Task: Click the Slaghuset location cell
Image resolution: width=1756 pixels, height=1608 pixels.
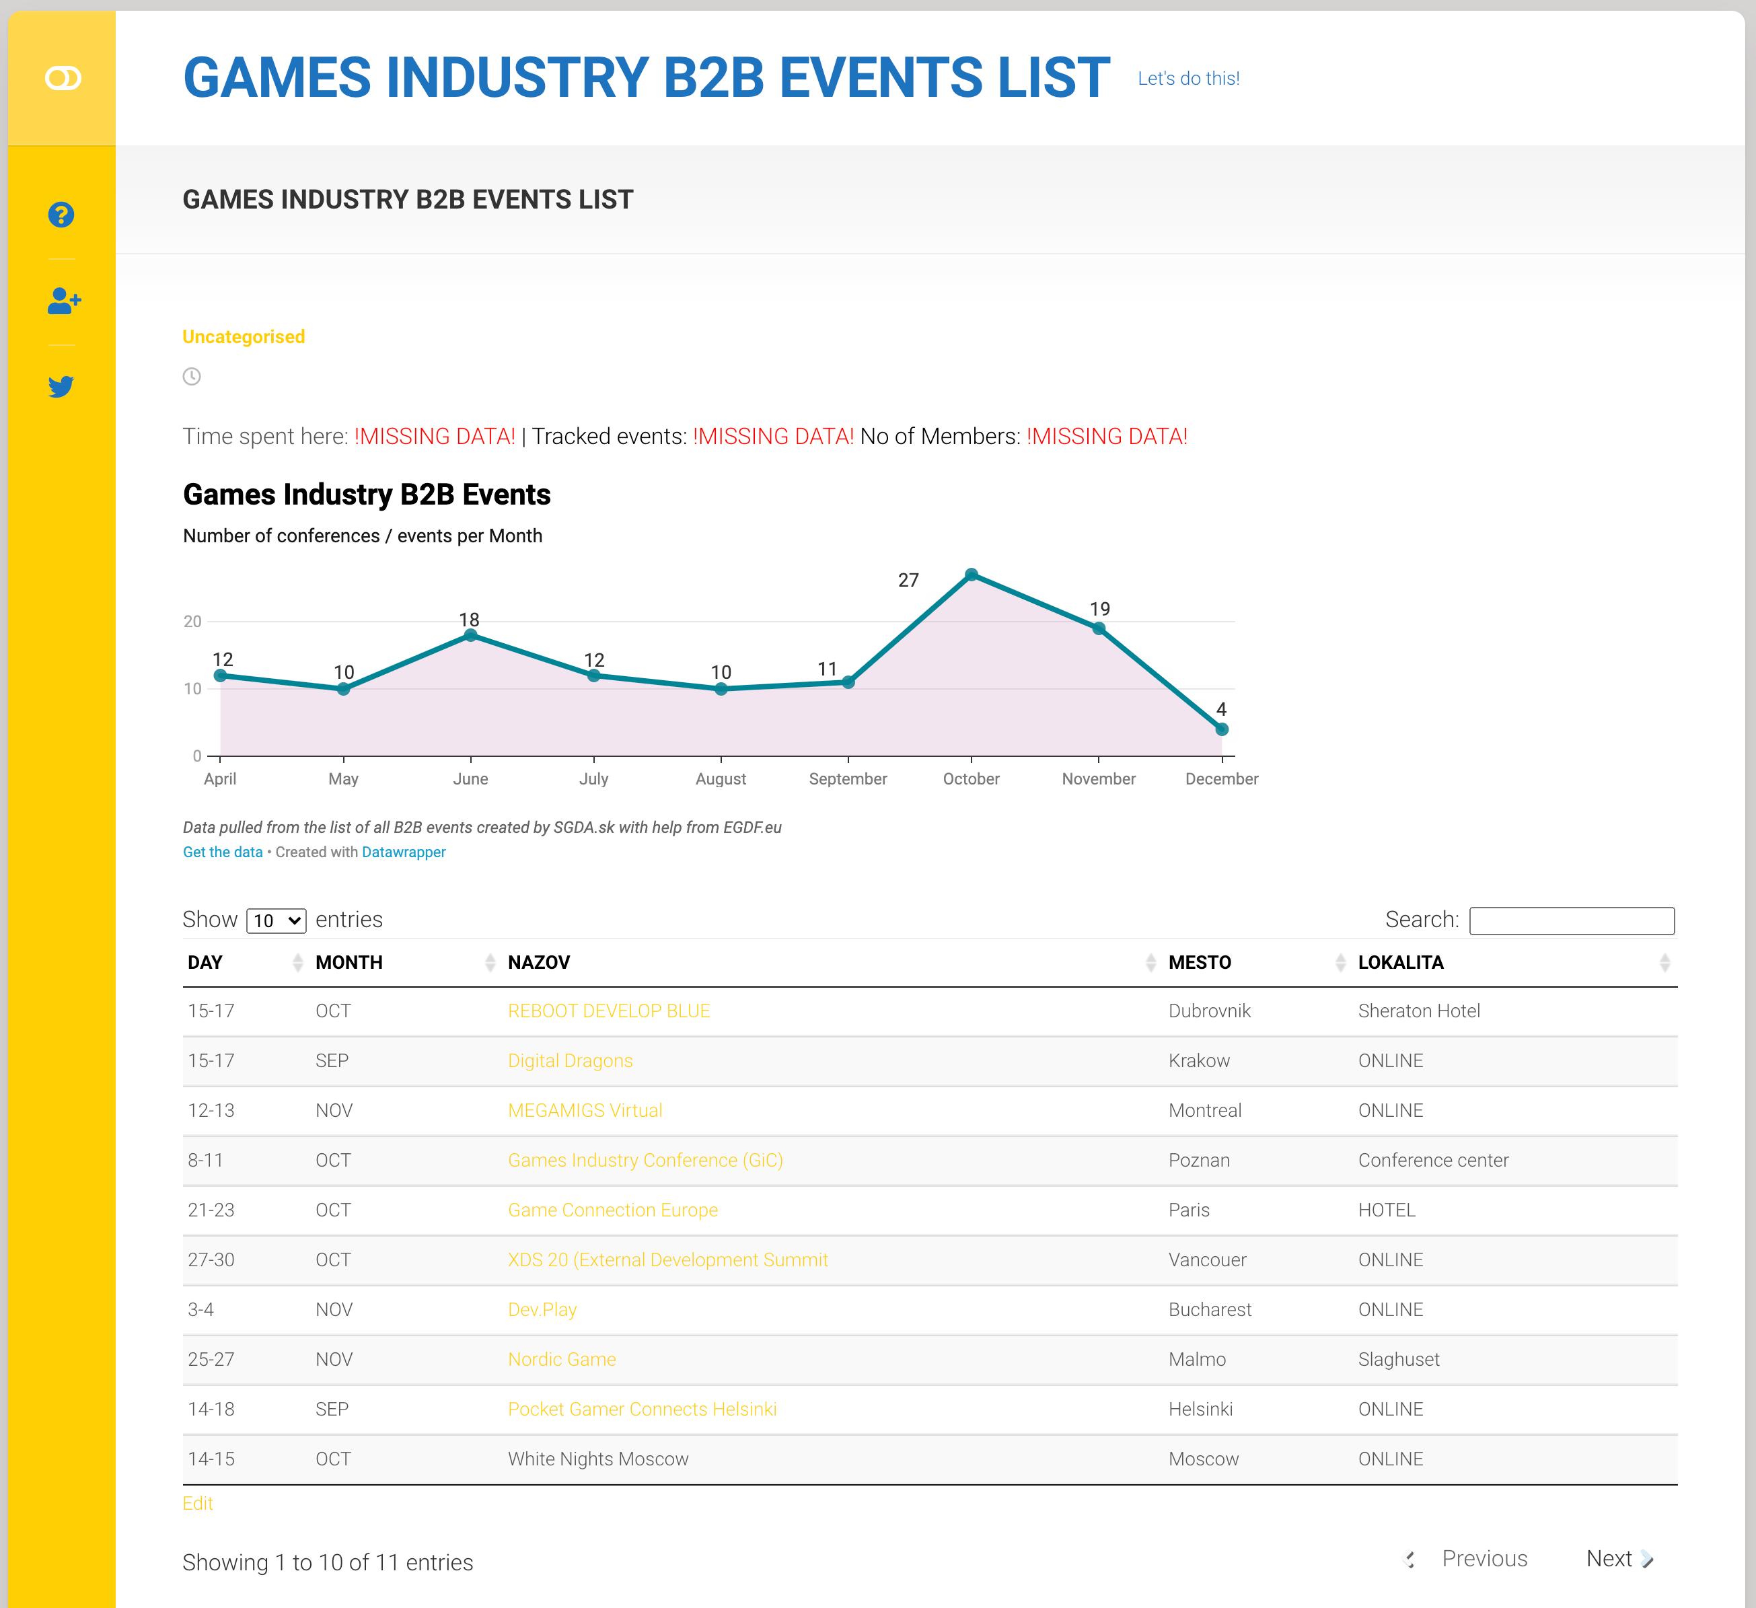Action: (1399, 1359)
